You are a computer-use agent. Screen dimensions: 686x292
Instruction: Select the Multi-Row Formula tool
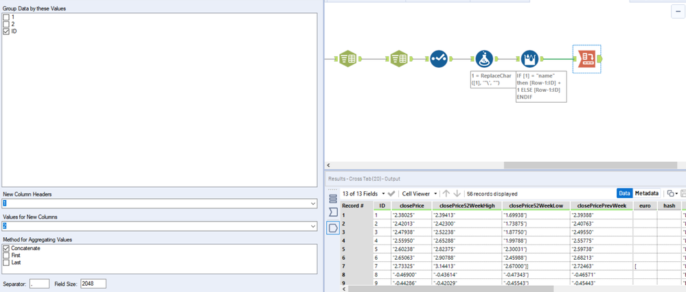(529, 59)
